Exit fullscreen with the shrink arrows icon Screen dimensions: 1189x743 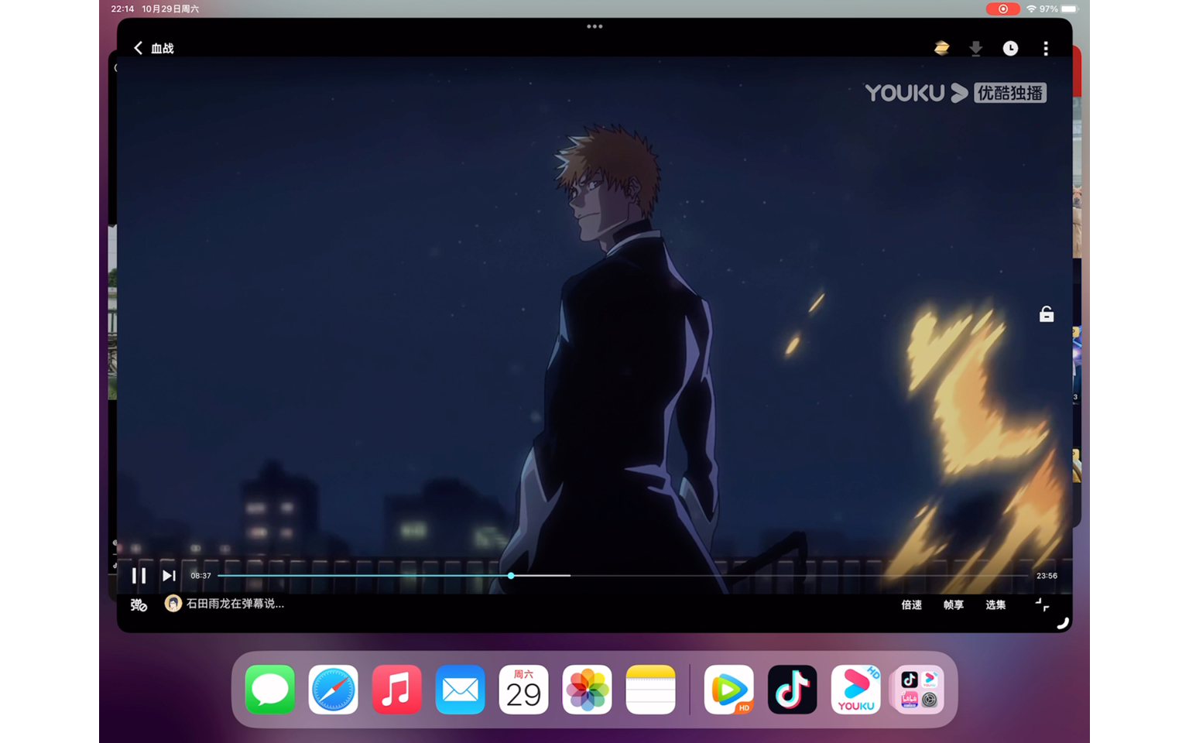click(x=1043, y=604)
